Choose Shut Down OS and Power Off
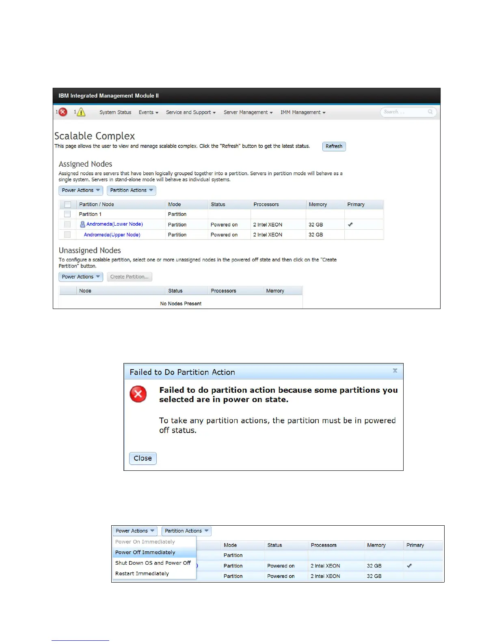497x644 pixels. click(x=153, y=563)
